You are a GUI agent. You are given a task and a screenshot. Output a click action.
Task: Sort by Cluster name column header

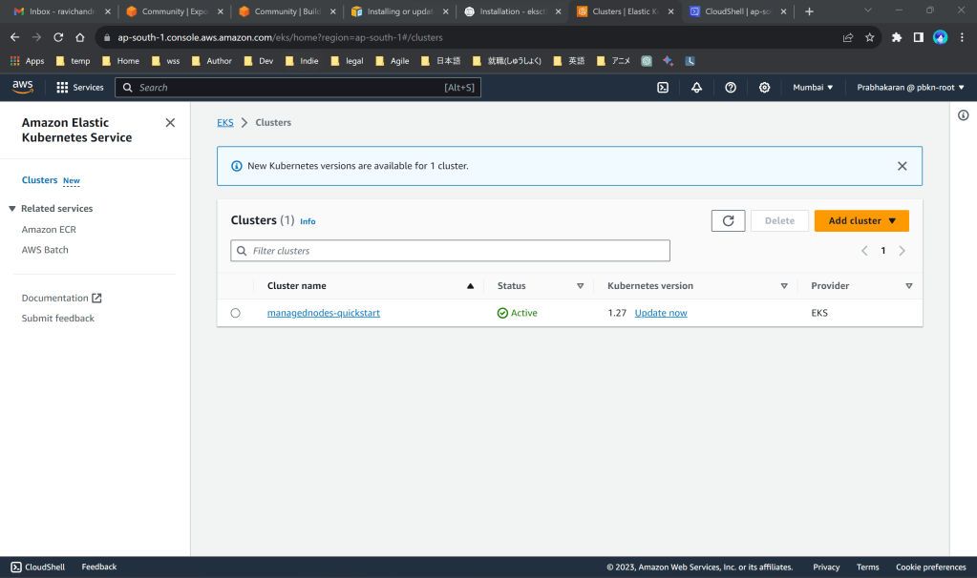(297, 286)
